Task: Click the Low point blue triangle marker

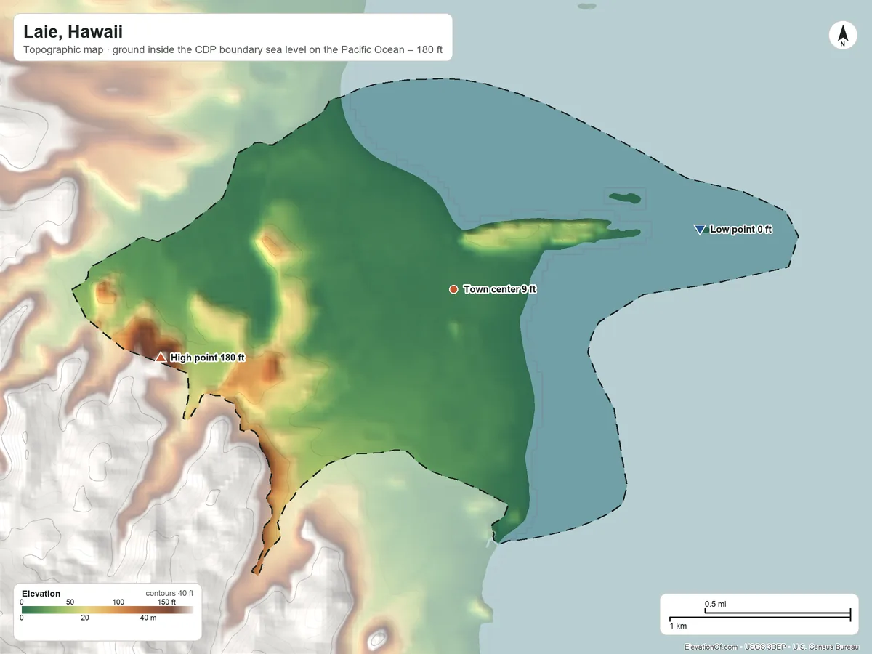Action: click(x=700, y=230)
